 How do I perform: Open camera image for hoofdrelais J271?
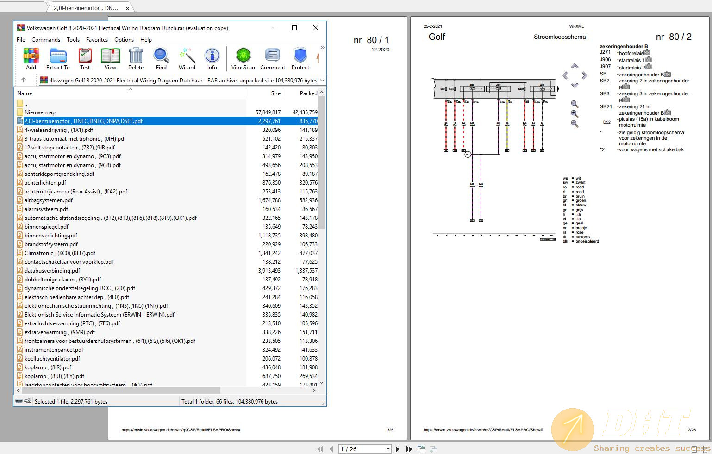[647, 53]
